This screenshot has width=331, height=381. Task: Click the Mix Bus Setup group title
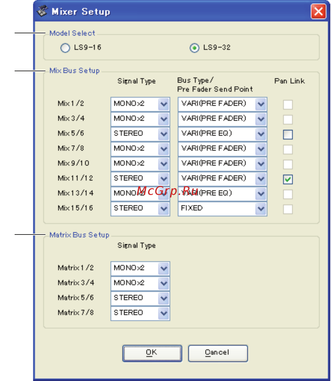click(75, 71)
